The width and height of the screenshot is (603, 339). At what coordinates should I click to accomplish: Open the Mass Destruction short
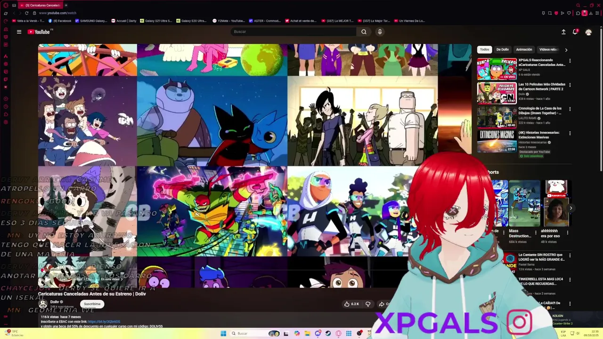pos(525,203)
